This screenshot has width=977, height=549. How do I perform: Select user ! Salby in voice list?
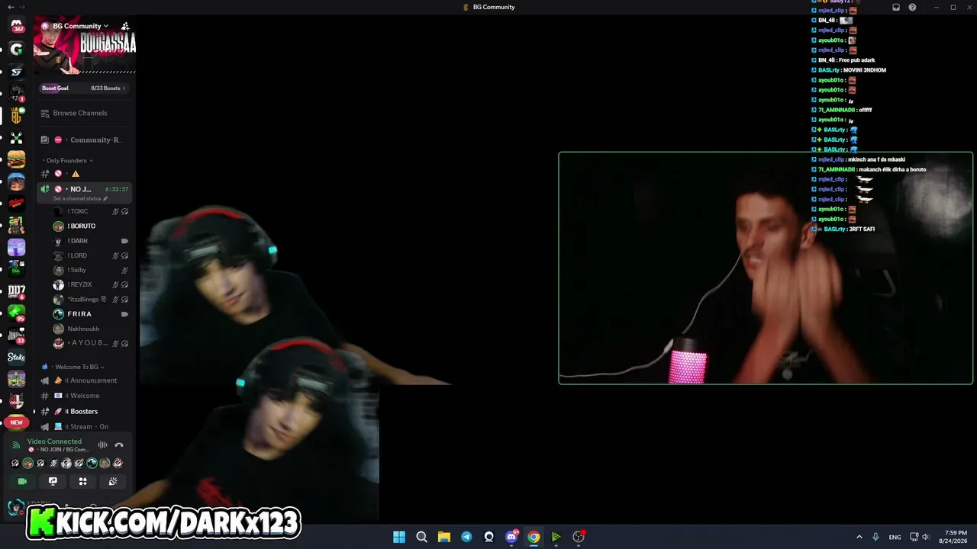pyautogui.click(x=90, y=270)
